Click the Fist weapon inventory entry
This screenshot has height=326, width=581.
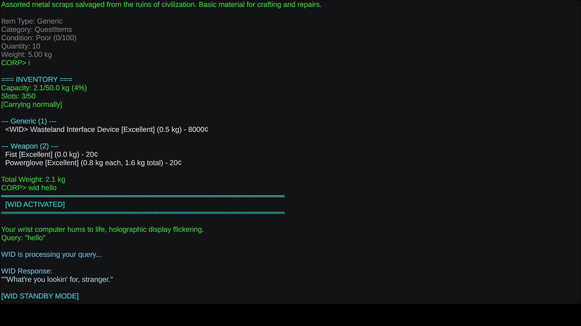pyautogui.click(x=51, y=155)
